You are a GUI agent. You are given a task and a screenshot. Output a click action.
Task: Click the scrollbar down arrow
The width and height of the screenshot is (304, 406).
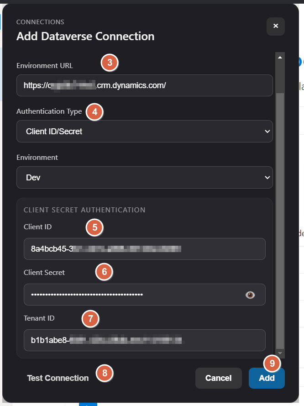(280, 353)
